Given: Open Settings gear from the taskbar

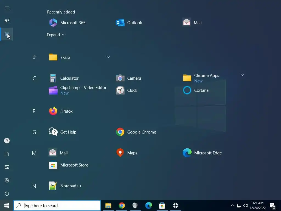Looking at the screenshot, I should [x=175, y=206].
